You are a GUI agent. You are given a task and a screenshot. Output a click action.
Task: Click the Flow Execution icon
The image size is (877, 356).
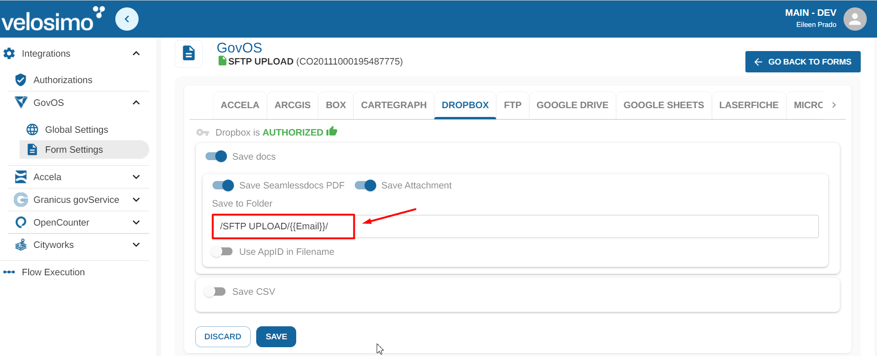pyautogui.click(x=9, y=272)
